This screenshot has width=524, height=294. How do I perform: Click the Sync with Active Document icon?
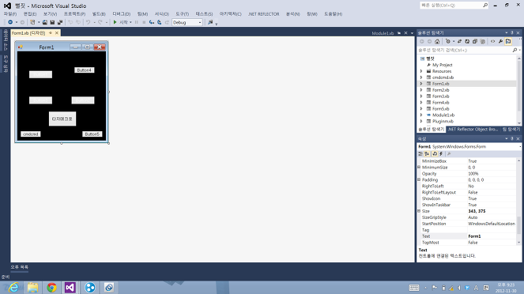459,41
